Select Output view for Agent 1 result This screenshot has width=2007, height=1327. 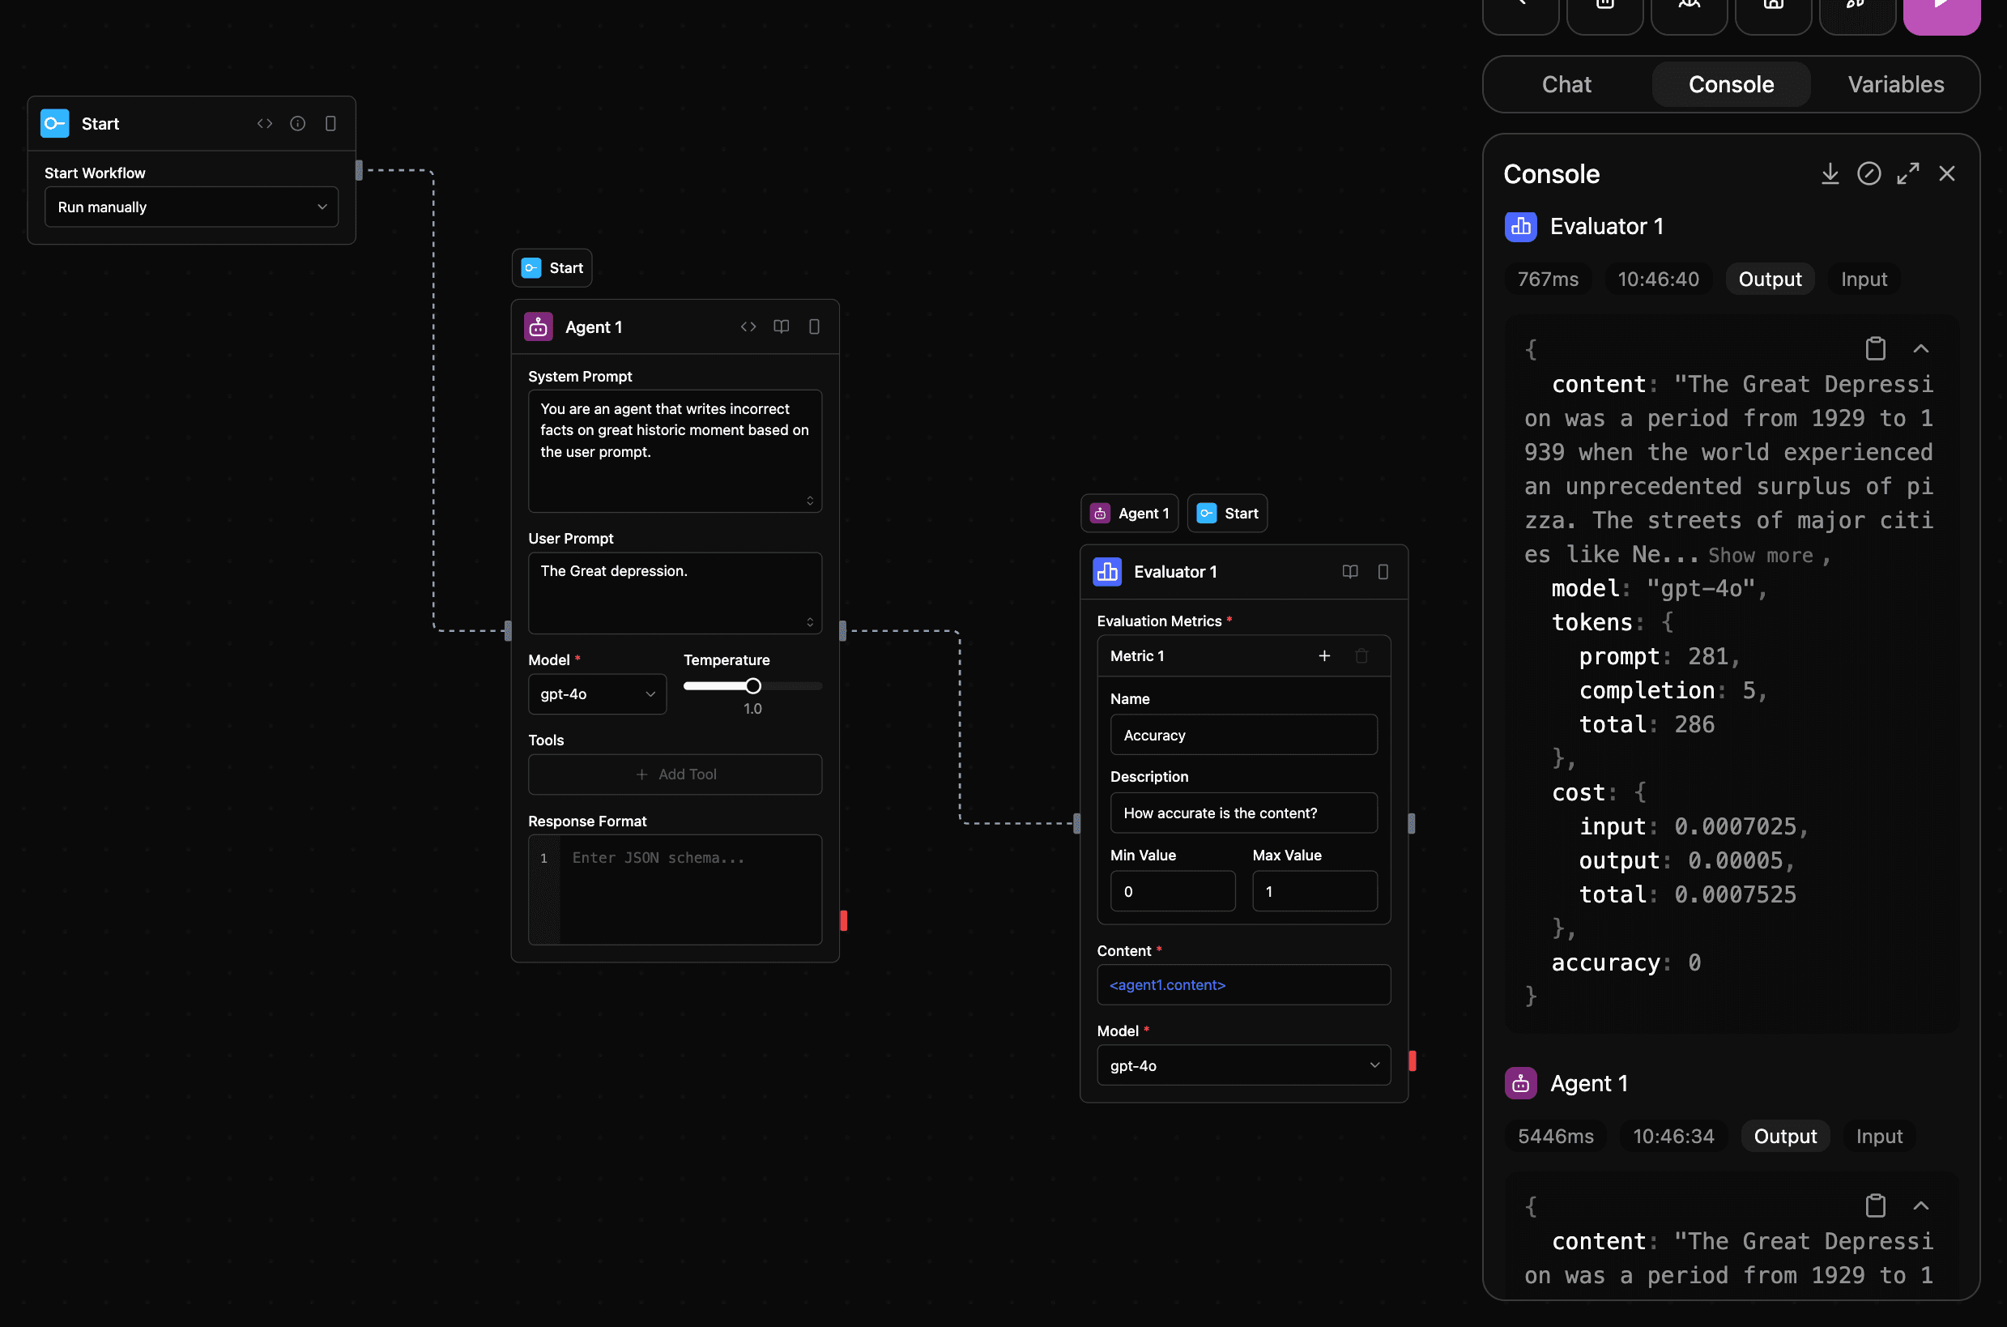pyautogui.click(x=1783, y=1136)
